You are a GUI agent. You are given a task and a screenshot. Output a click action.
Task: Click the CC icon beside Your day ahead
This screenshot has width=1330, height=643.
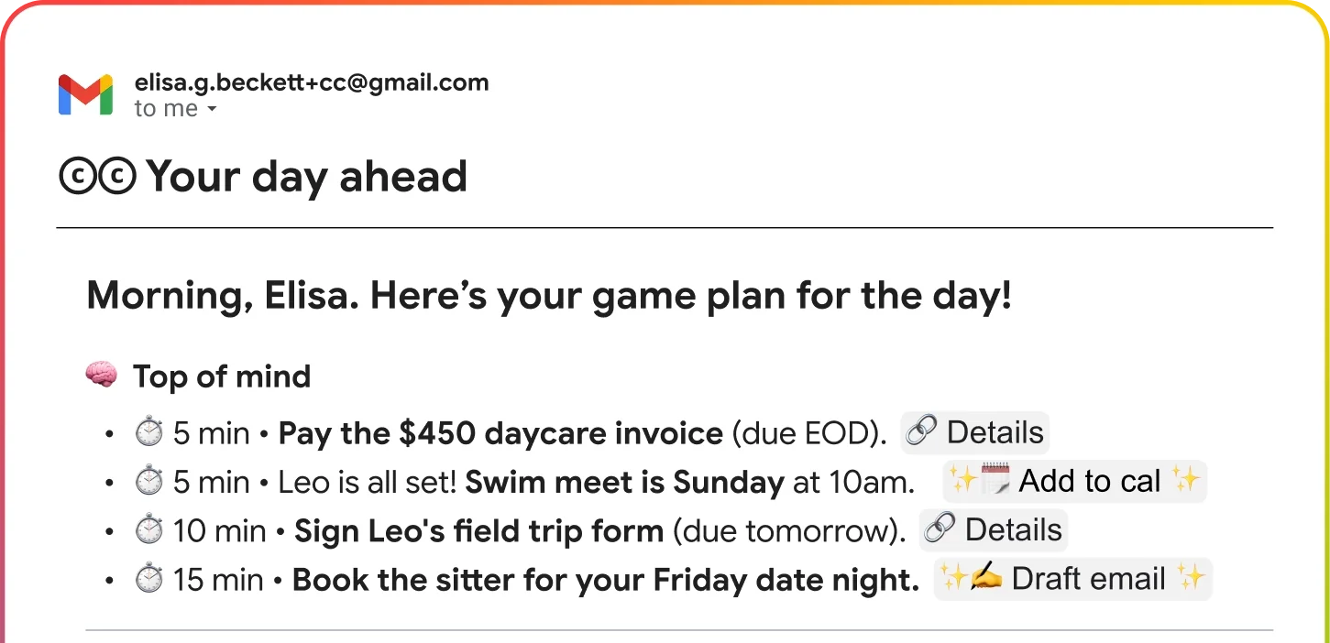point(97,177)
